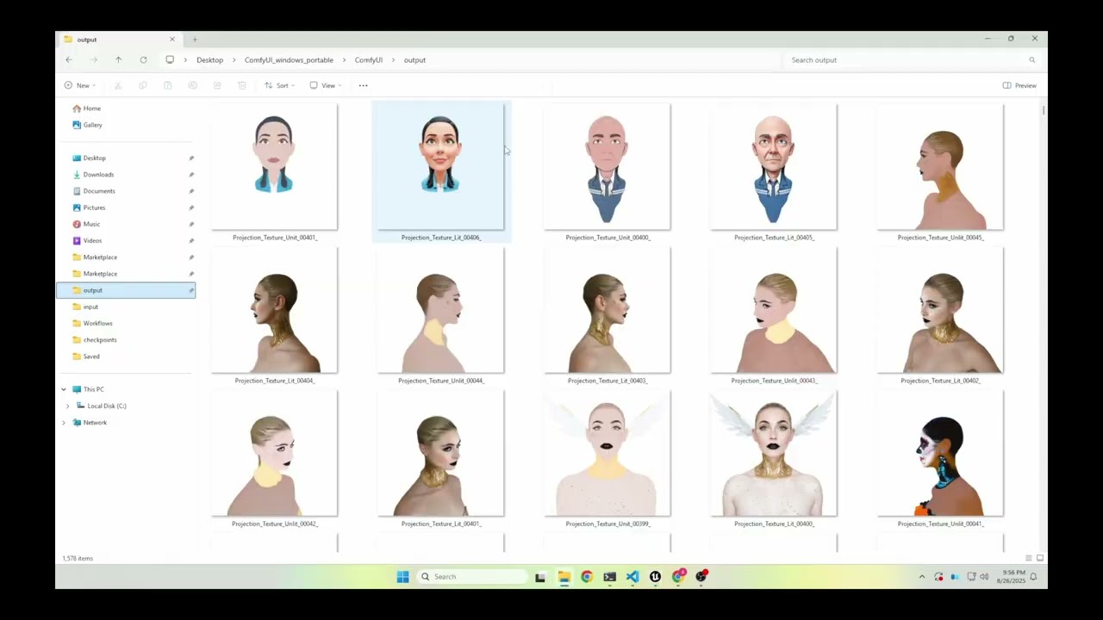Select thumbnail Projection_Texture_Unlit_00041_
The image size is (1103, 620).
pyautogui.click(x=940, y=454)
